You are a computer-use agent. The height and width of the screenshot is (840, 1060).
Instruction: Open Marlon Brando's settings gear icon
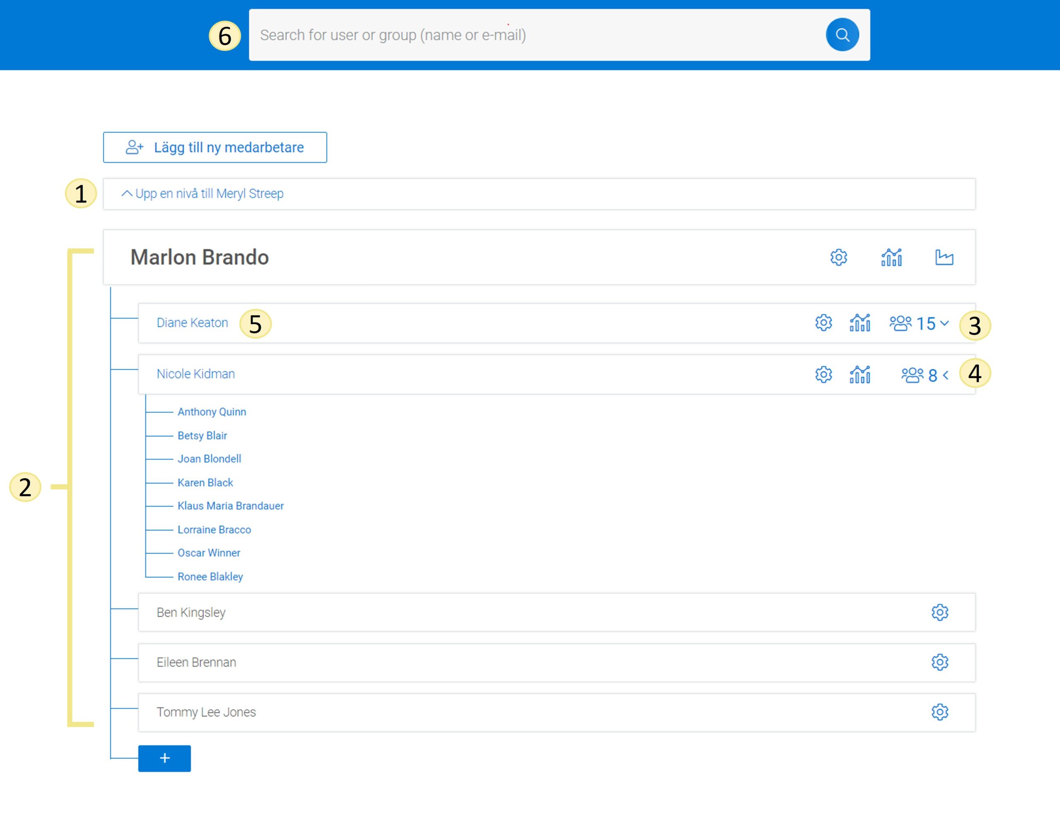tap(838, 257)
